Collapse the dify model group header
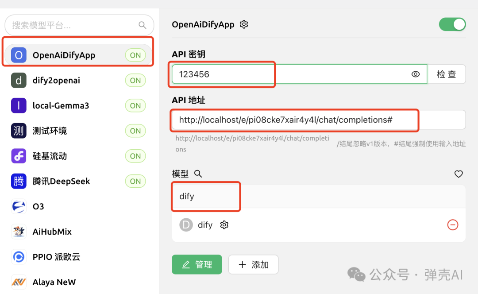Screen dimensions: 478x294 [x=319, y=197]
